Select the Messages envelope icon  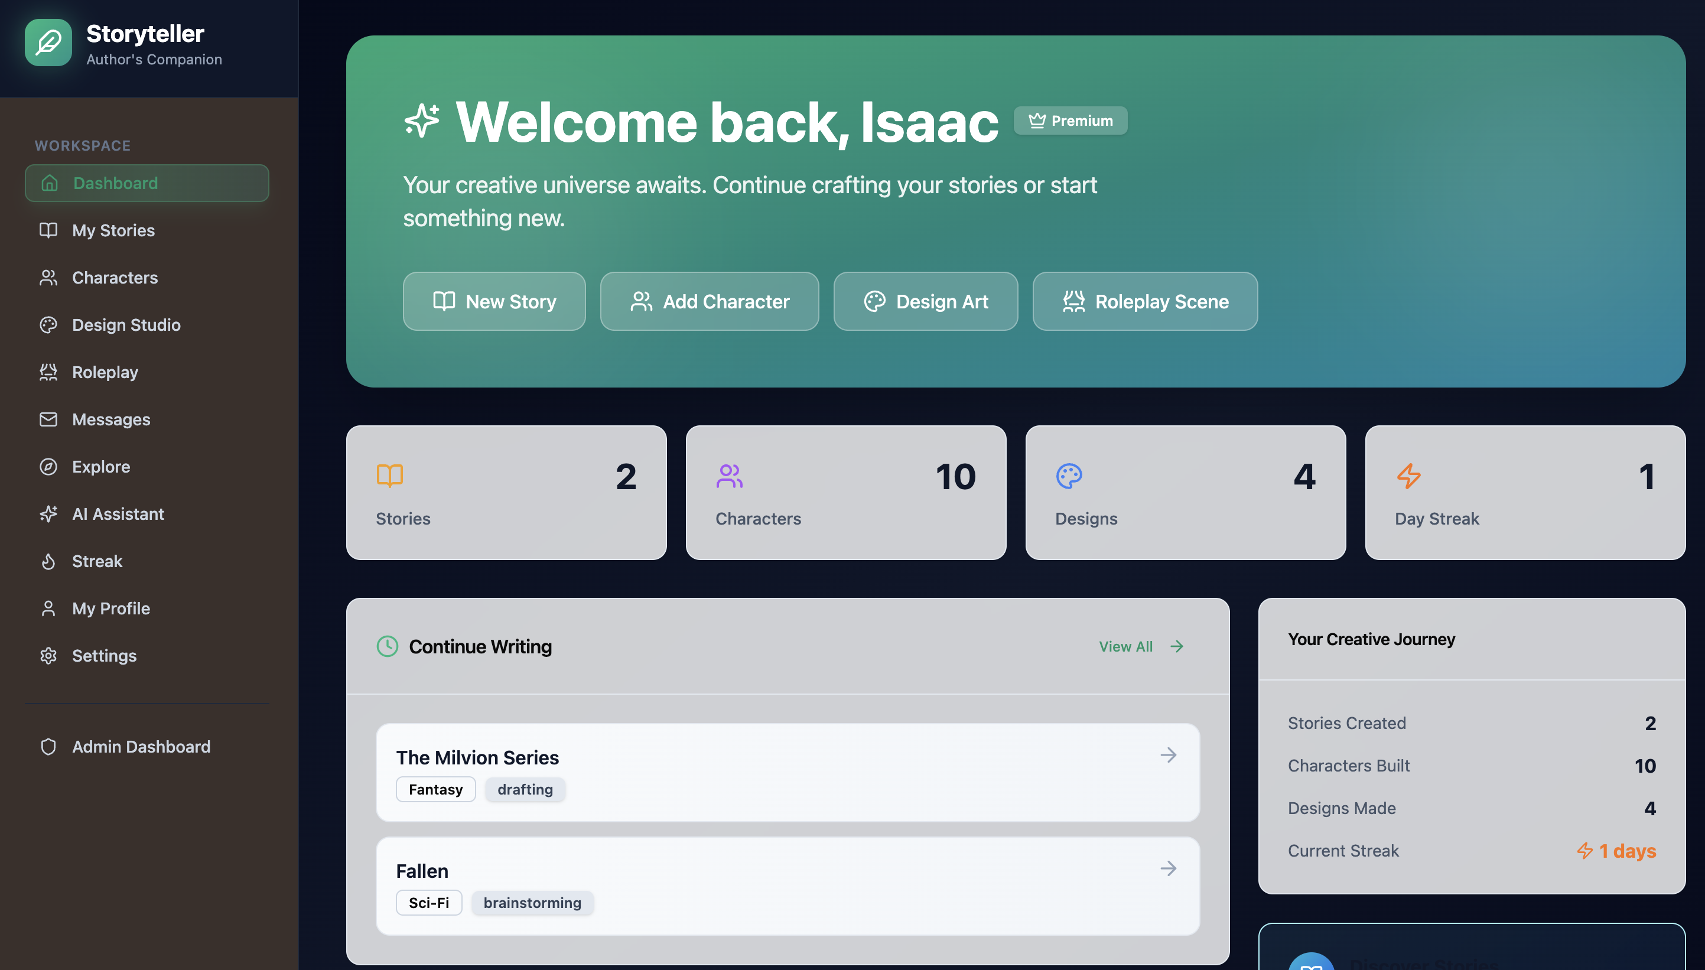tap(49, 419)
